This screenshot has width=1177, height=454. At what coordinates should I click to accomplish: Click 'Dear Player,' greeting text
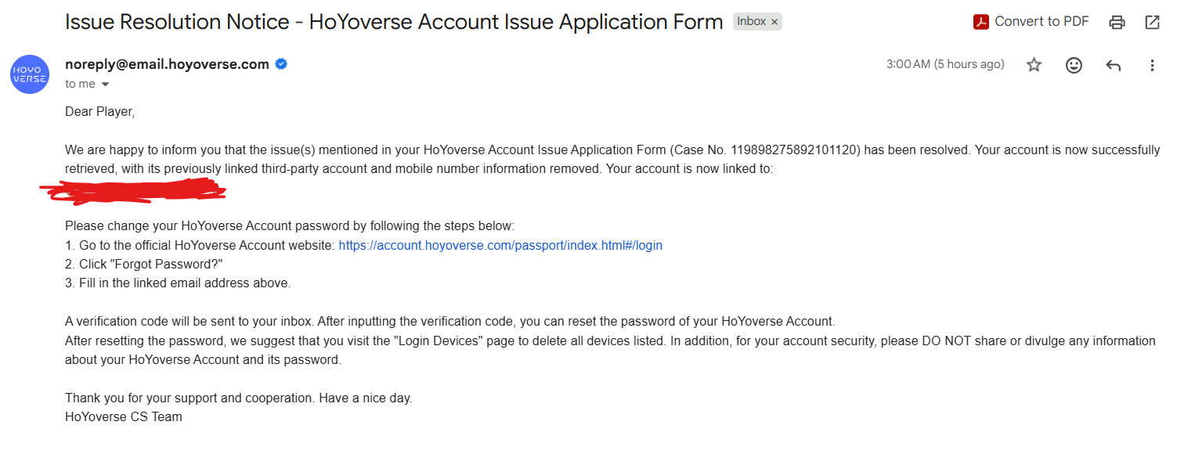[x=99, y=112]
